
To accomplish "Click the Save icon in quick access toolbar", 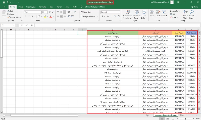I will pyautogui.click(x=4, y=2).
